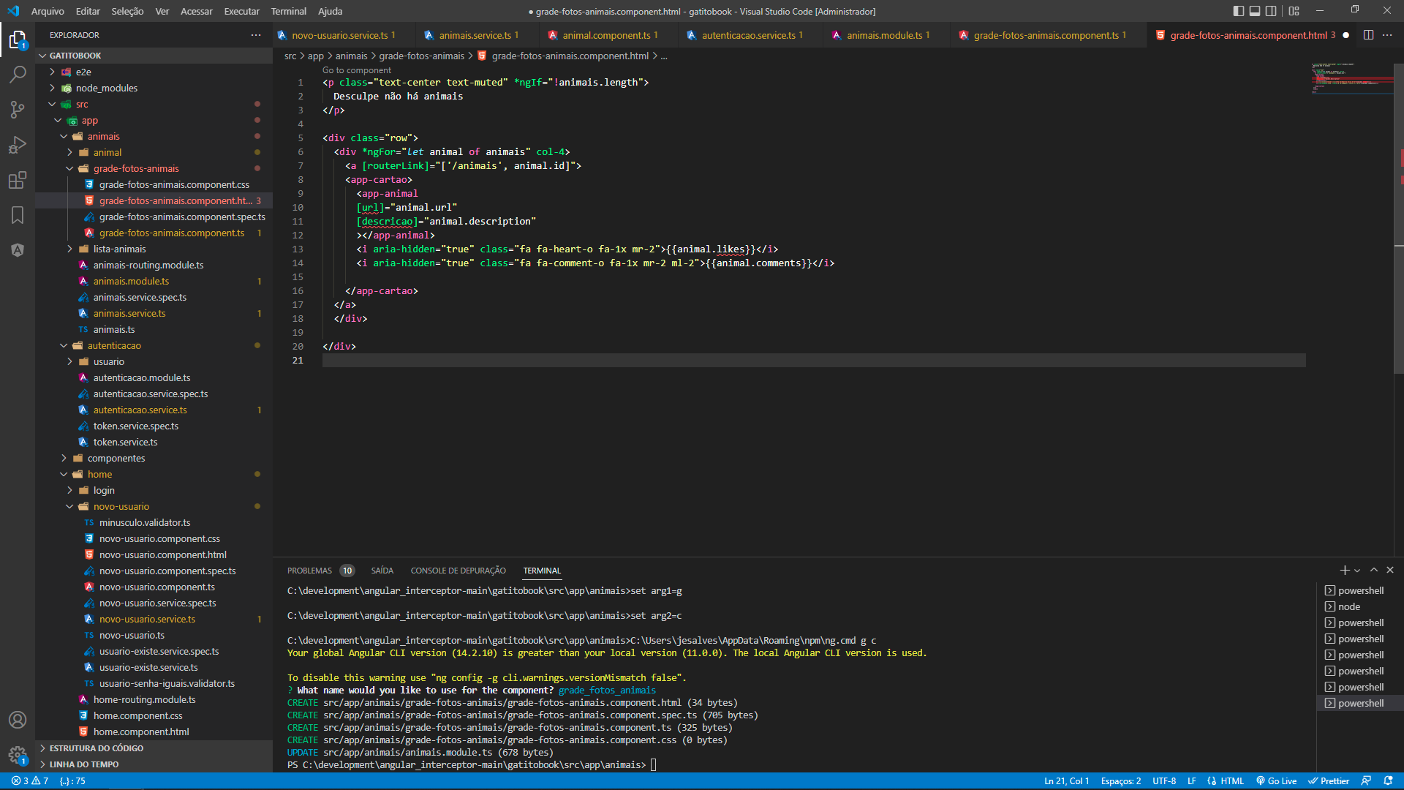Open grade-fotos-animais.component.css file
Viewport: 1404px width, 790px height.
154,184
